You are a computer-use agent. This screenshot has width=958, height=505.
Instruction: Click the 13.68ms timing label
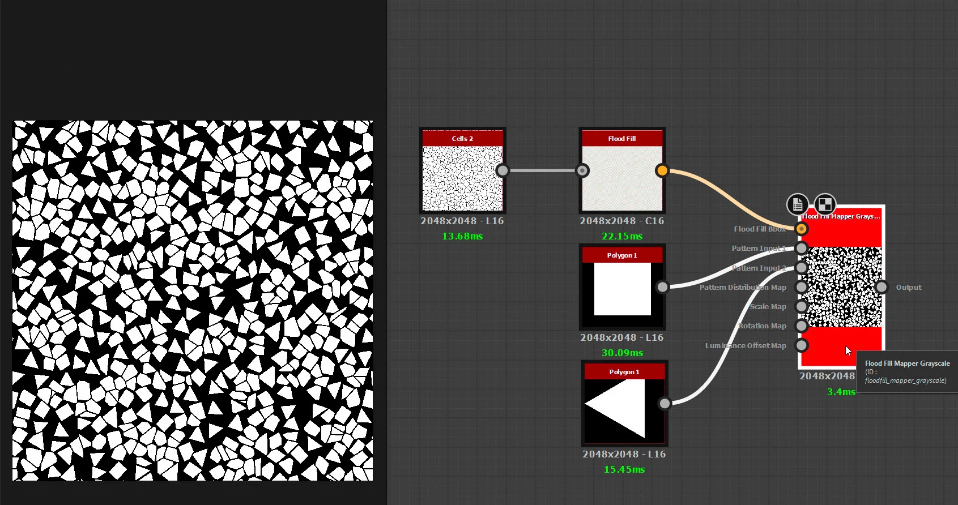click(x=462, y=236)
